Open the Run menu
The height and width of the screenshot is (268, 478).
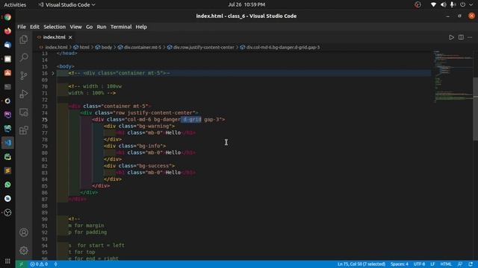(x=102, y=27)
